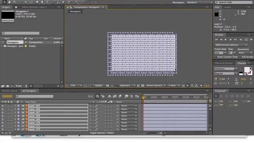Hide Layer 172 with its eye toggle
Screen dimensions: 254x143
click(x=2, y=129)
